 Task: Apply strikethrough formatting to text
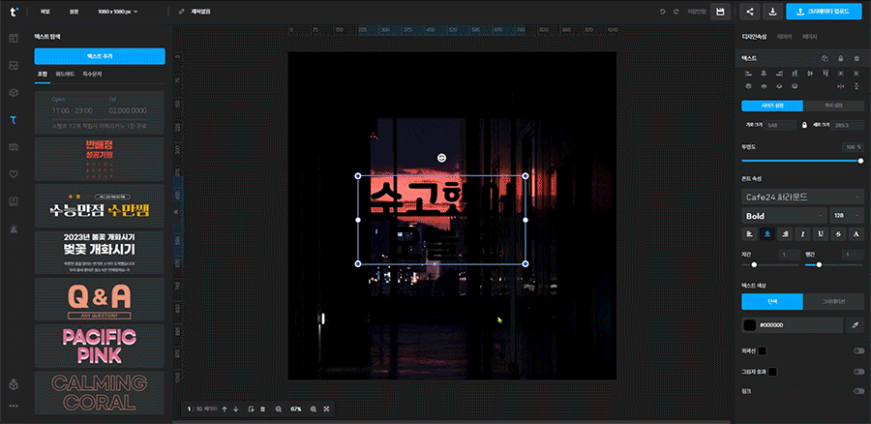(x=838, y=233)
